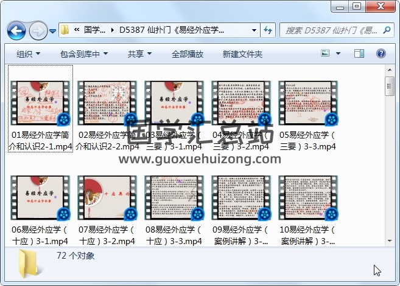
Task: Select 08易经外应学（十应）3-3.mp4 thumbnail
Action: pos(174,198)
